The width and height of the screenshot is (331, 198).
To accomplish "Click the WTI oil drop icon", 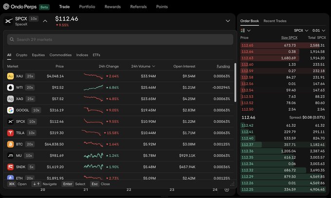I will [x=10, y=88].
